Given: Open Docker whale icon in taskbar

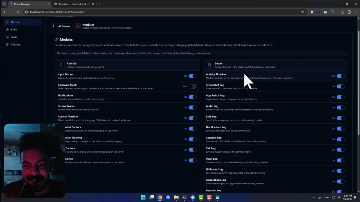Looking at the screenshot, I should (x=193, y=197).
